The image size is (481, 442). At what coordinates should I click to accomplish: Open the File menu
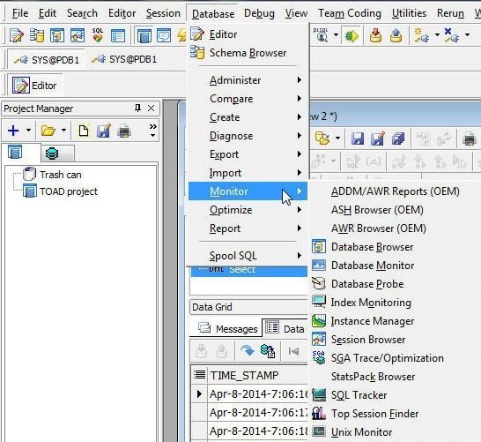20,13
